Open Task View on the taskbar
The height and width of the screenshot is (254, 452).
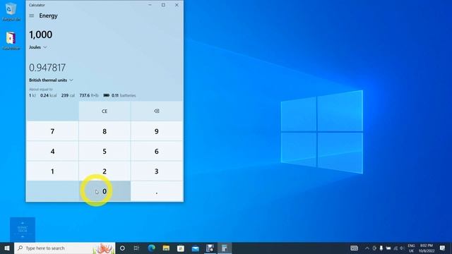point(136,248)
